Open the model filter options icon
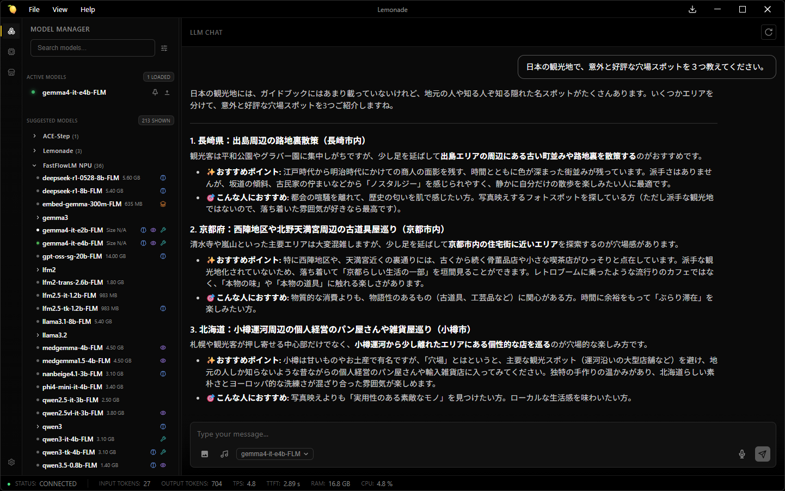 tap(164, 48)
